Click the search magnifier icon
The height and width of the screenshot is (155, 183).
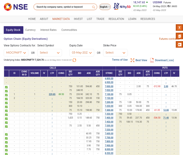tap(94, 7)
